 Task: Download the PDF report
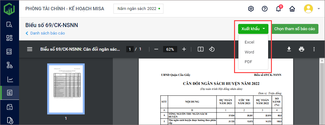(289, 49)
